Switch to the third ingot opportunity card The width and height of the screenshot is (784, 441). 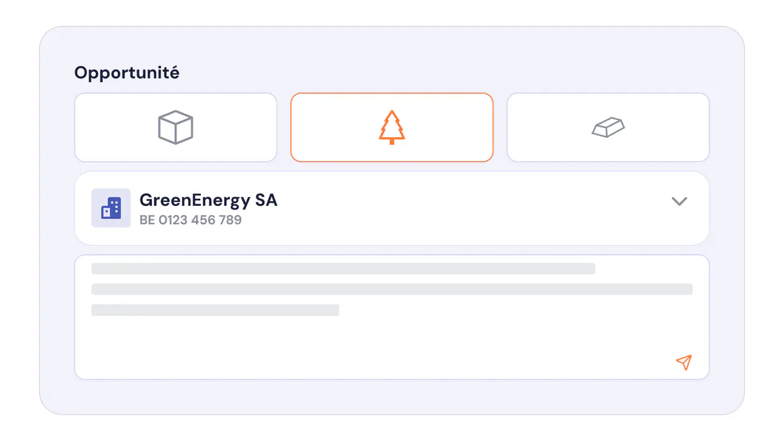[608, 127]
